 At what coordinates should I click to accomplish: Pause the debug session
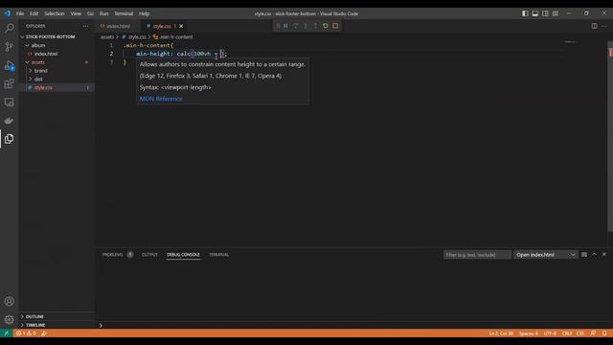(285, 26)
